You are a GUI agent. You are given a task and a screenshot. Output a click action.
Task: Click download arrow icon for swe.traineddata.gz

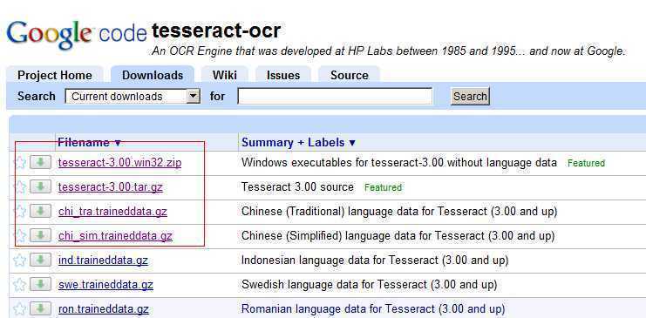(x=40, y=284)
